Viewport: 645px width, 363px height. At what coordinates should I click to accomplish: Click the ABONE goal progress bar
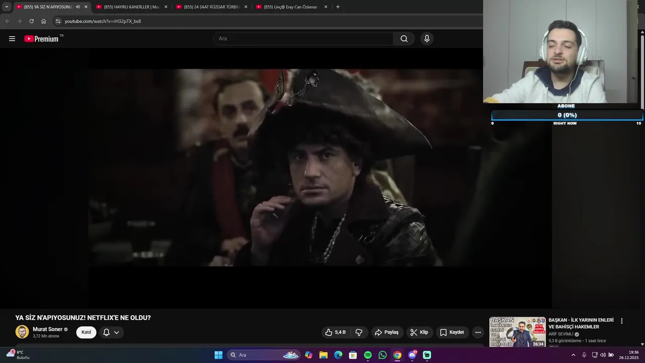[567, 115]
